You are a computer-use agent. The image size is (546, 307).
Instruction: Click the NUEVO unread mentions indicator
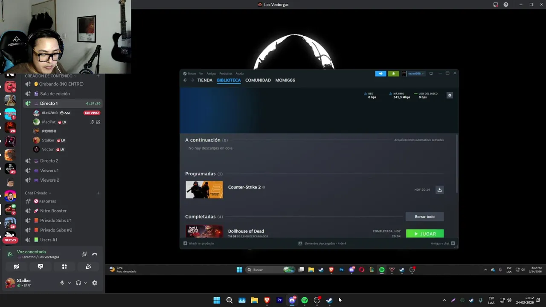10,240
